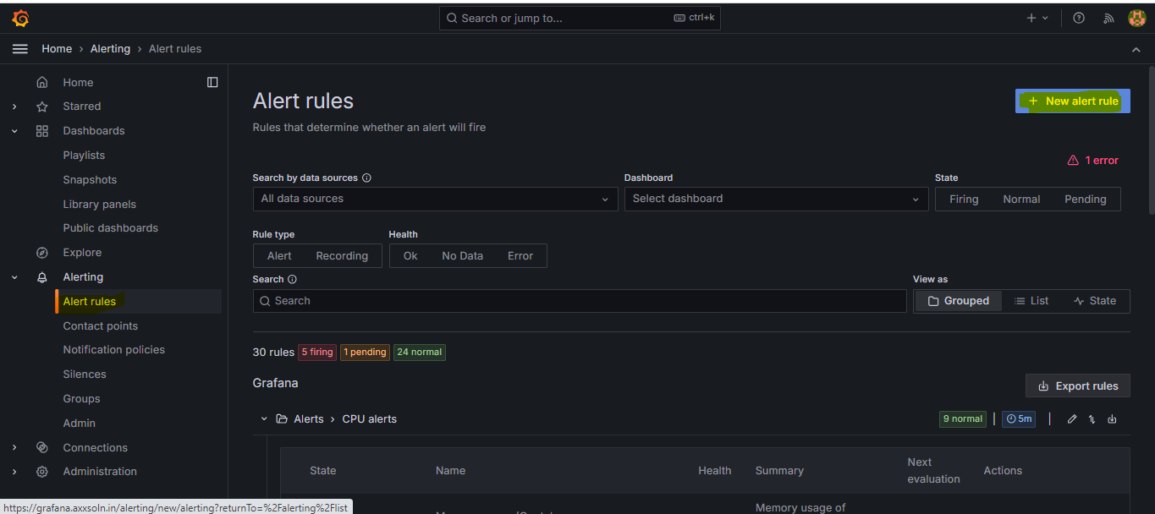The height and width of the screenshot is (514, 1155).
Task: Click the Export rules button
Action: tap(1077, 386)
